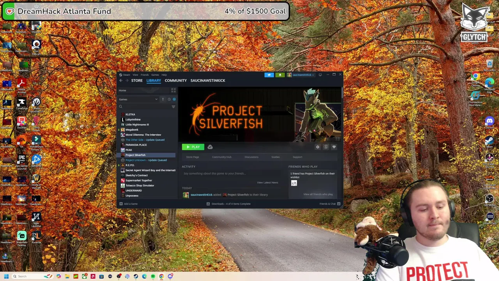Open the game settings gear icon
Viewport: 499px width, 281px height.
(x=317, y=147)
